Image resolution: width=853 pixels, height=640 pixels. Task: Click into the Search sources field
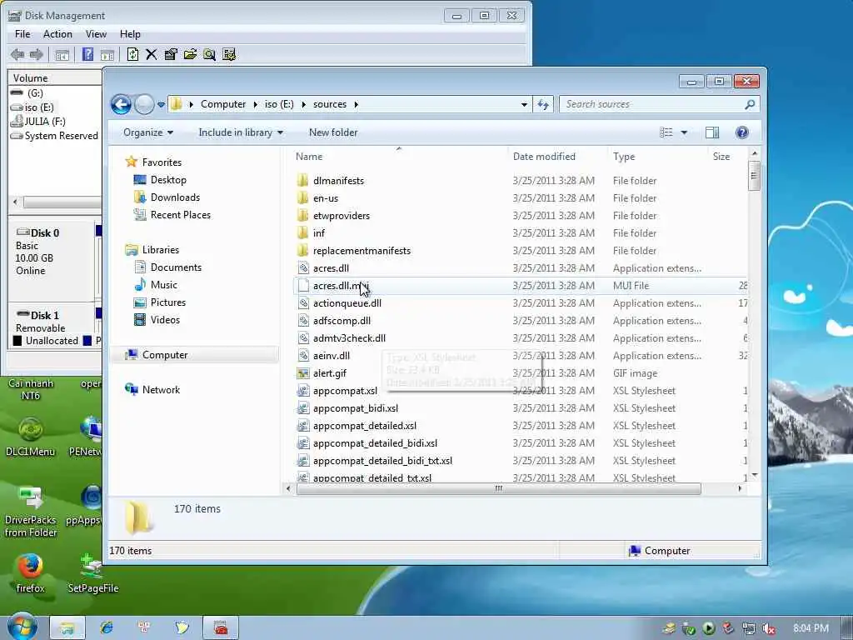click(x=652, y=104)
